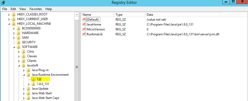Click the BCD00000000 folder icon
The width and height of the screenshot is (248, 101).
coord(19,28)
